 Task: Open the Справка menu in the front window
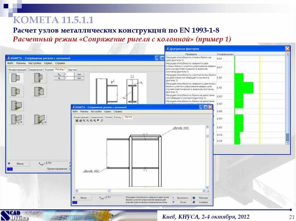tap(118, 112)
